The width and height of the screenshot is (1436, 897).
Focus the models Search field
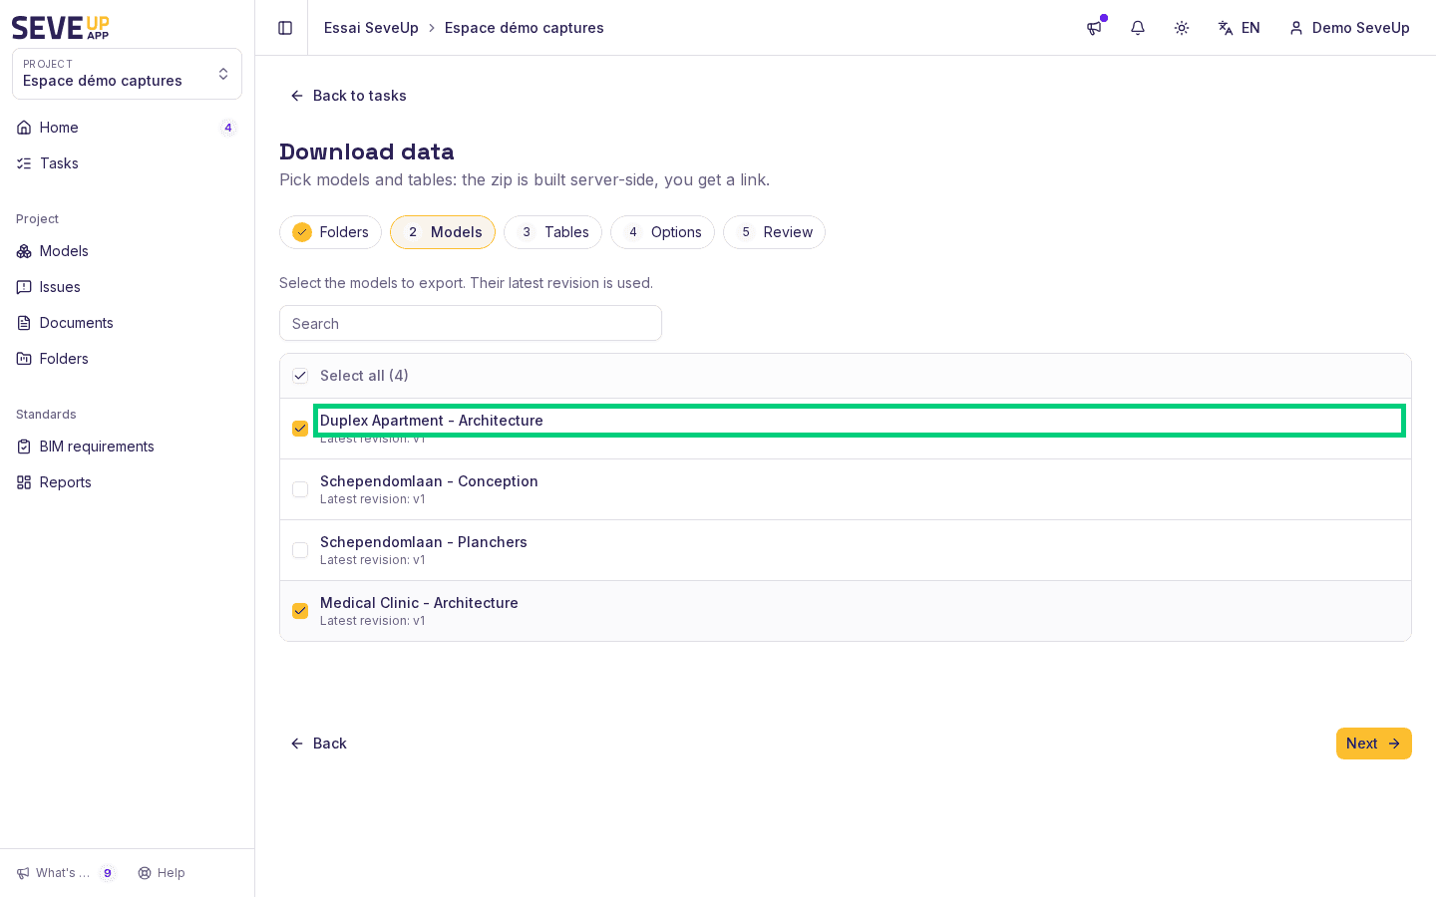pyautogui.click(x=471, y=323)
